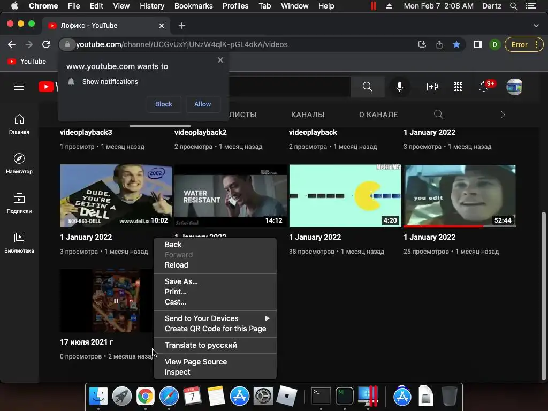Image resolution: width=548 pixels, height=411 pixels.
Task: Open Finder from the Dock
Action: (98, 397)
